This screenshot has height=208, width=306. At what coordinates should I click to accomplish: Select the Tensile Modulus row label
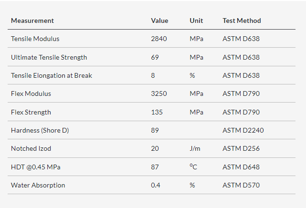(35, 39)
